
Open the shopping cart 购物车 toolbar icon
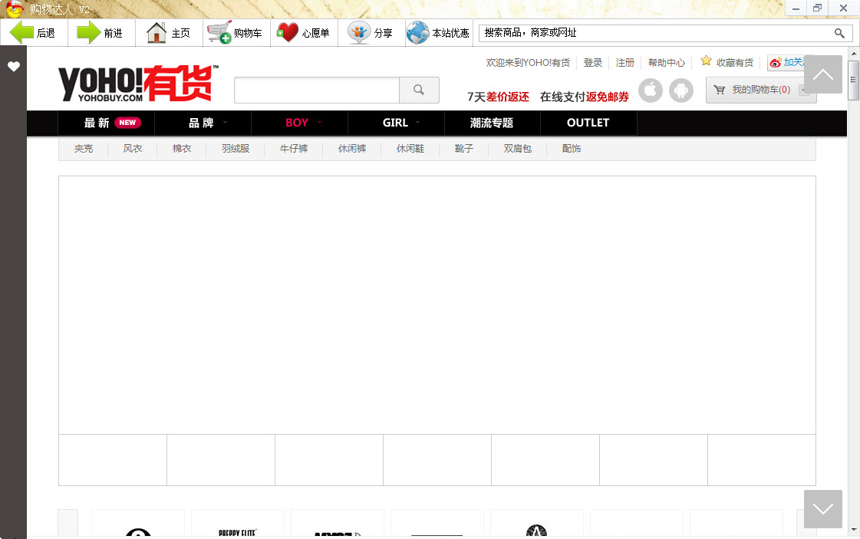click(x=219, y=33)
